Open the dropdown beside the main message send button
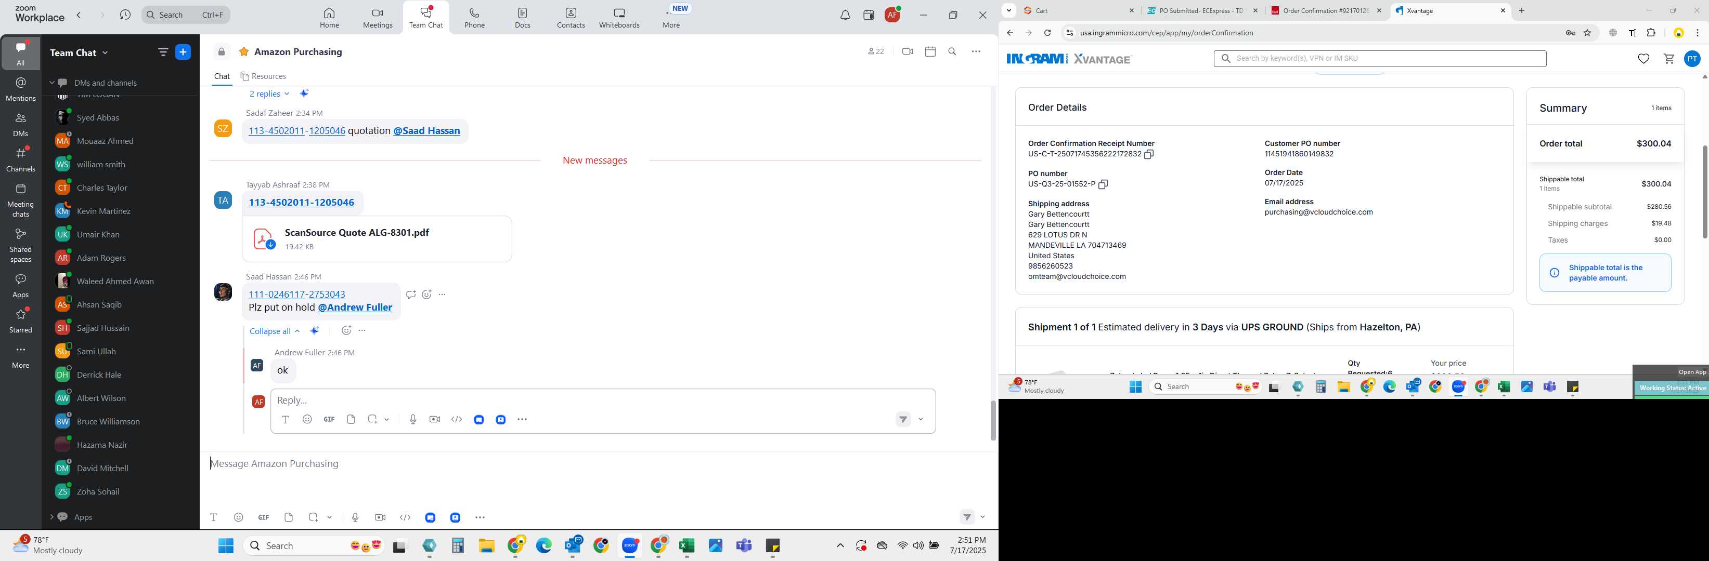 [982, 517]
